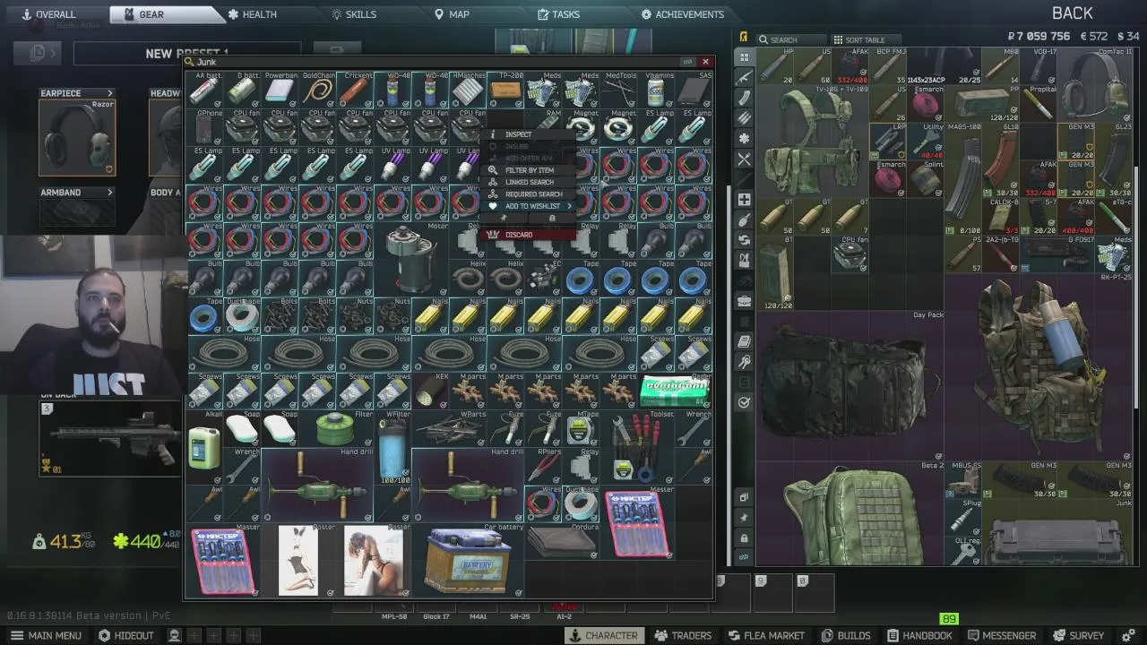Toggle stash containers briefcase filter icon
The width and height of the screenshot is (1147, 645).
click(744, 301)
